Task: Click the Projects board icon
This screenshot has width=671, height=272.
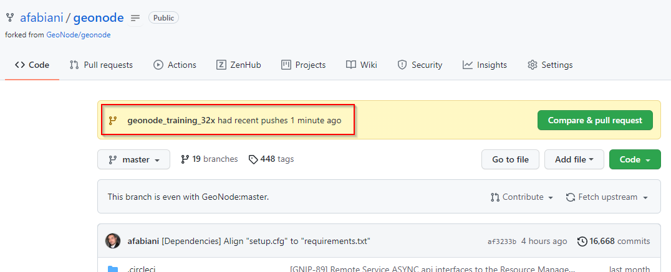Action: pyautogui.click(x=286, y=65)
